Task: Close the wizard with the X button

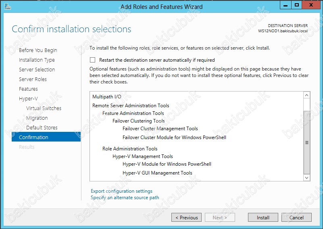Action: [311, 5]
